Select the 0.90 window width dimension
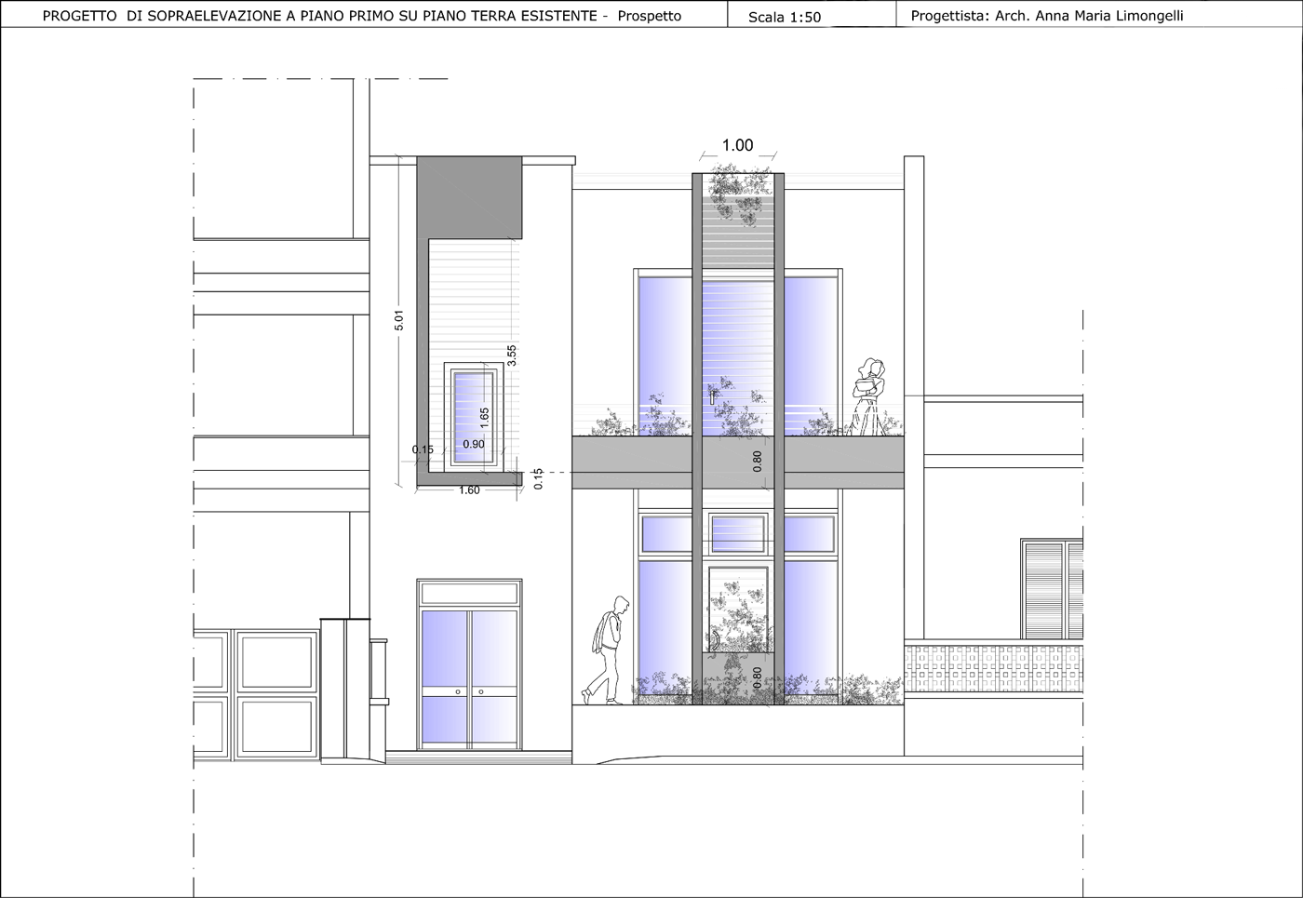Image resolution: width=1303 pixels, height=898 pixels. coord(474,445)
